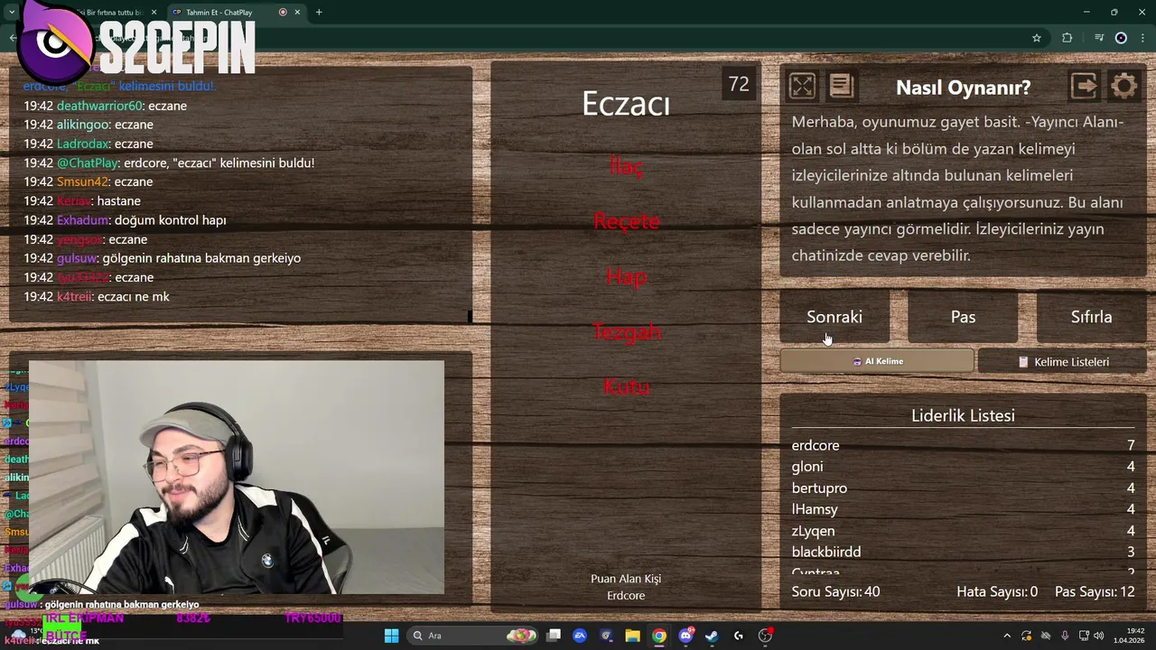Image resolution: width=1156 pixels, height=650 pixels.
Task: Click the chat message from Exhadum
Action: click(x=126, y=220)
